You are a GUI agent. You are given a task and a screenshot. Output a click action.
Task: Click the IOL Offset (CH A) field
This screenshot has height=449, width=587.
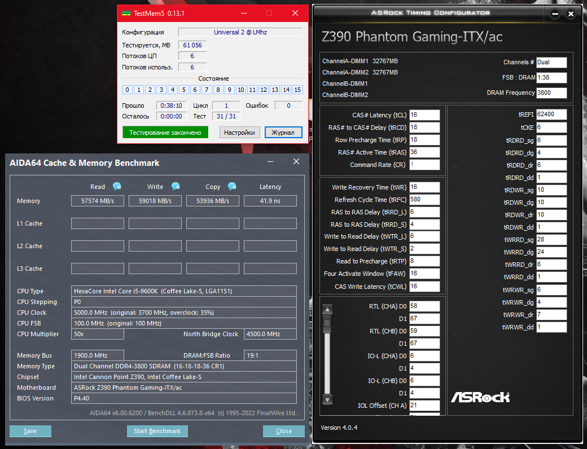click(x=424, y=405)
